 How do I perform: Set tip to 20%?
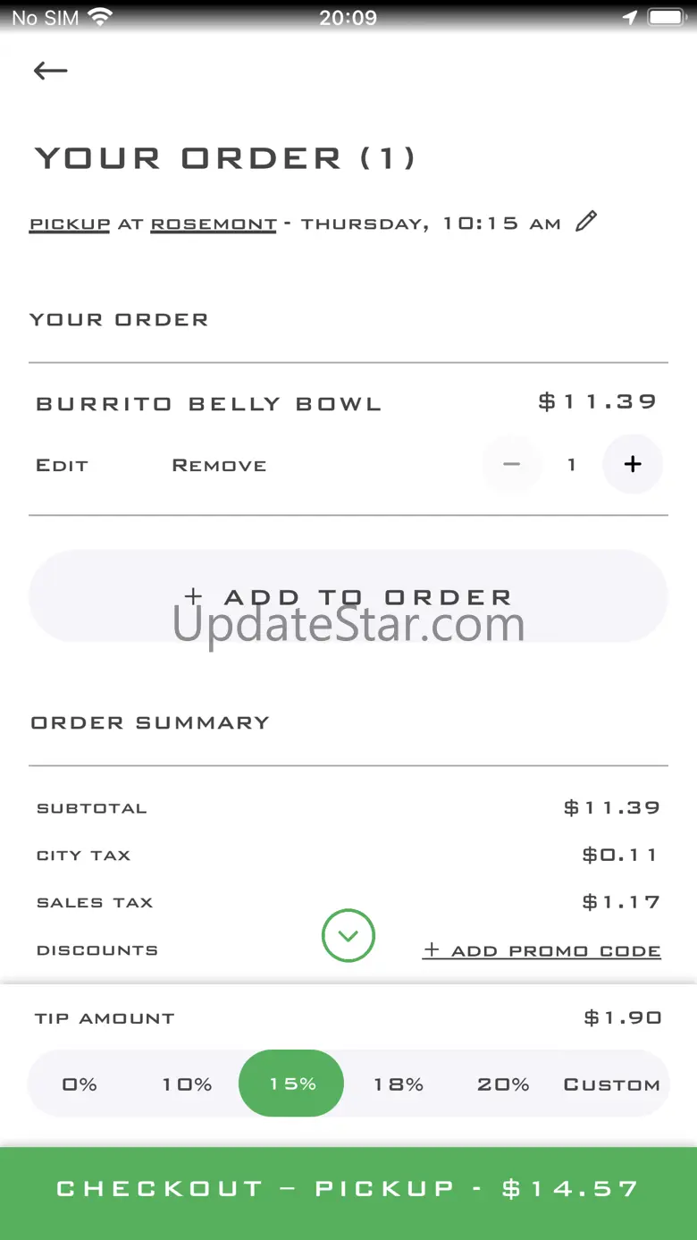[x=503, y=1084]
